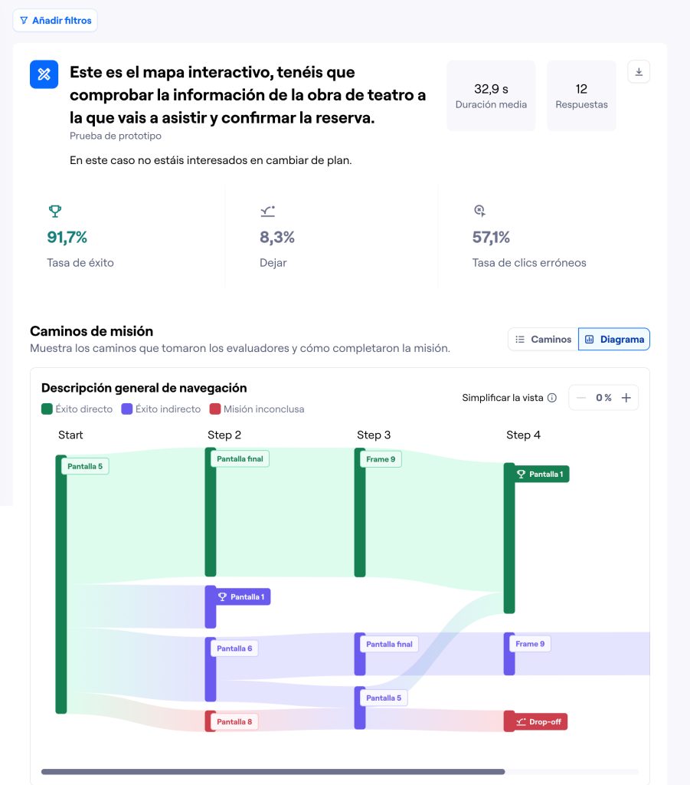Click the filter icon in Añadir filtros
This screenshot has width=690, height=785.
coord(25,21)
